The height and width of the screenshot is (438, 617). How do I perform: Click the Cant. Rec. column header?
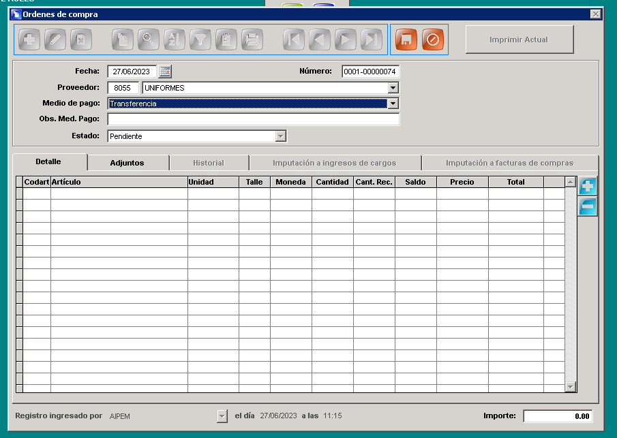(374, 182)
